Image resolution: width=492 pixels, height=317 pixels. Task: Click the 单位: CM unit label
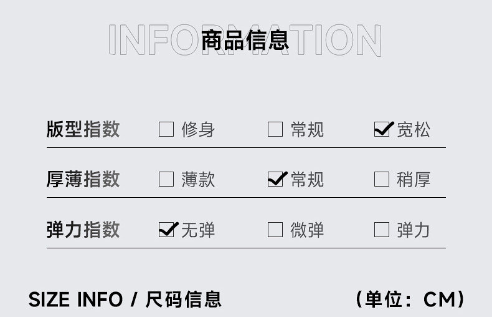[x=410, y=299]
